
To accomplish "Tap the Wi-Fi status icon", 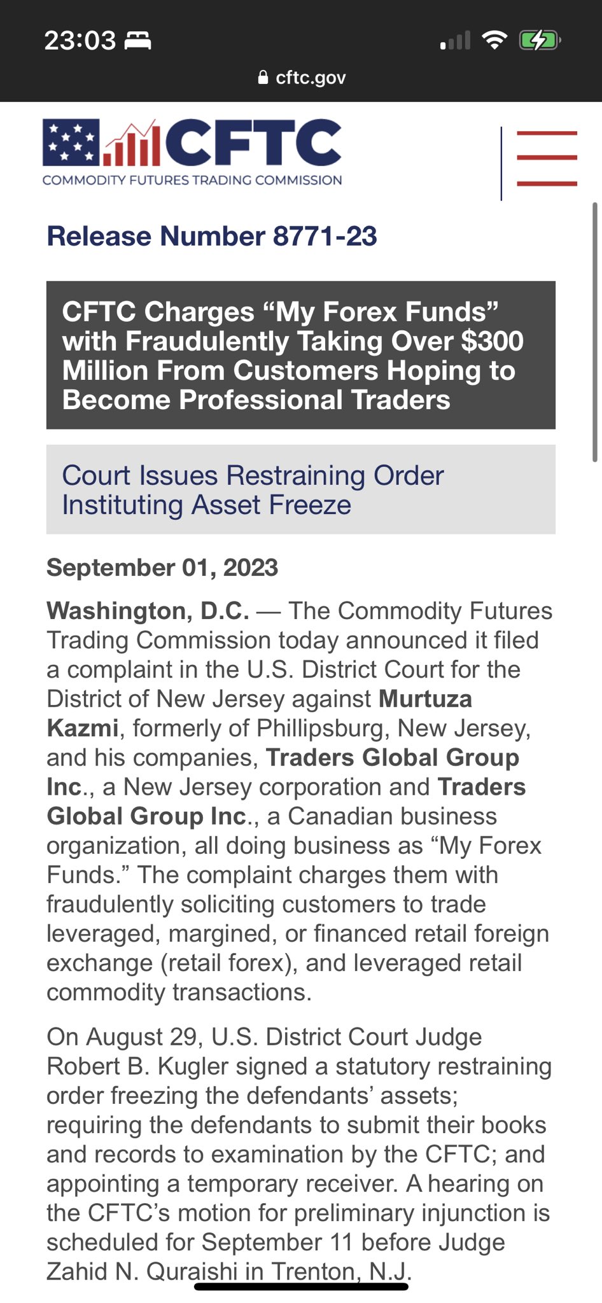I will coord(494,40).
